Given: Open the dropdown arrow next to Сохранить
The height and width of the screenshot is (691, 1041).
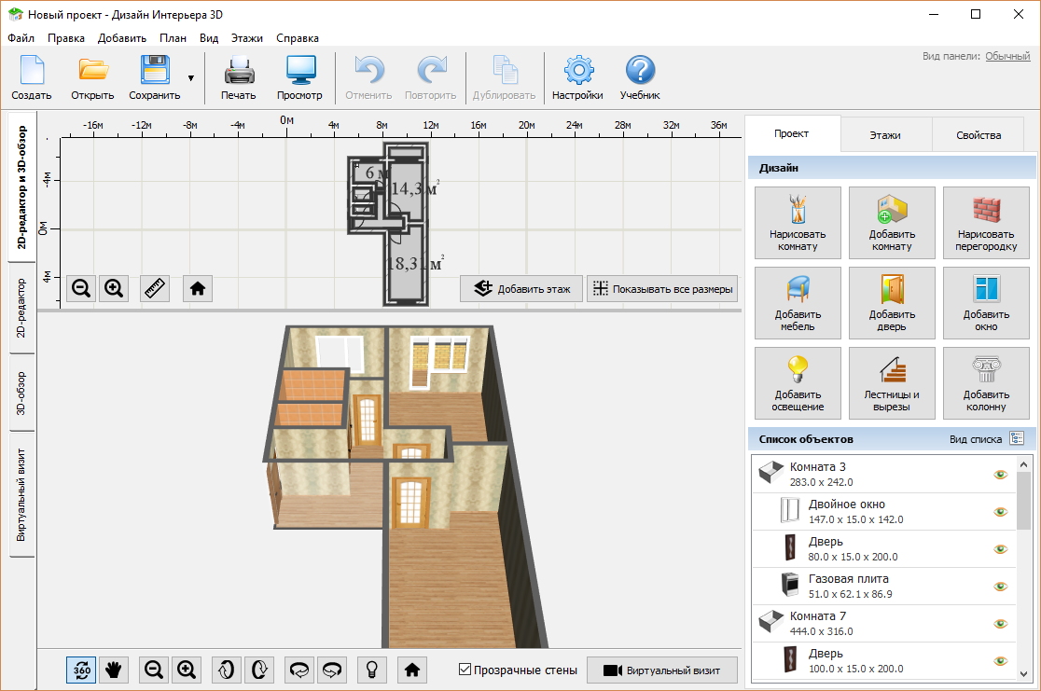Looking at the screenshot, I should point(191,78).
